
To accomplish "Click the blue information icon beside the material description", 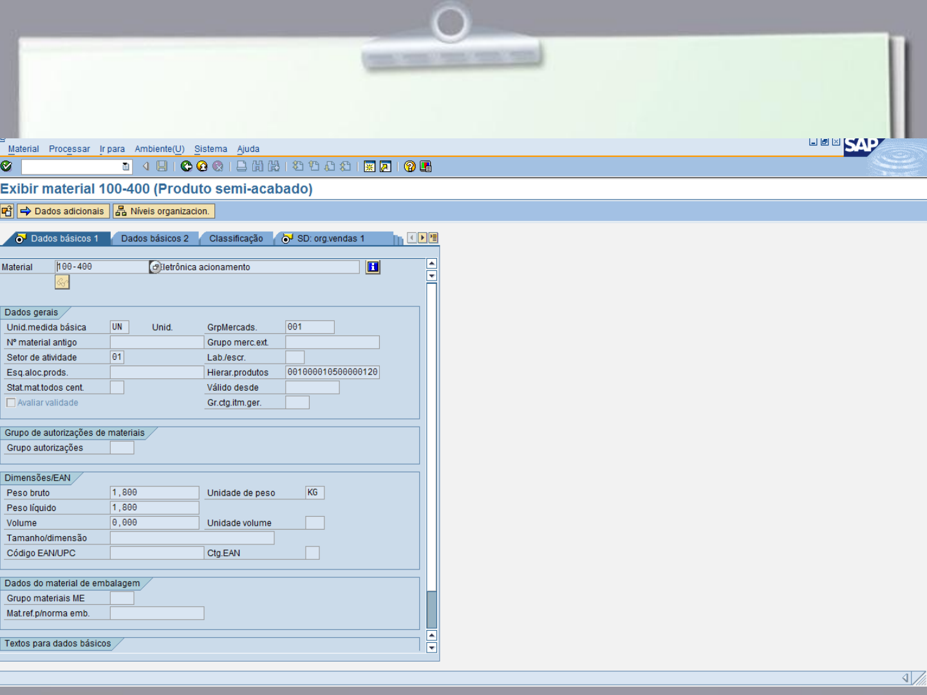I will coord(372,266).
